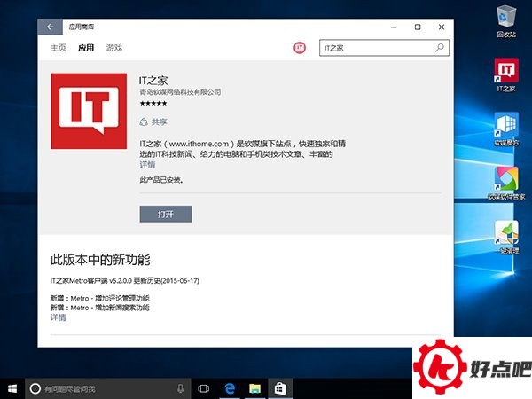Open the user account avatar icon
Viewport: 532px width, 399px height.
pyautogui.click(x=300, y=48)
